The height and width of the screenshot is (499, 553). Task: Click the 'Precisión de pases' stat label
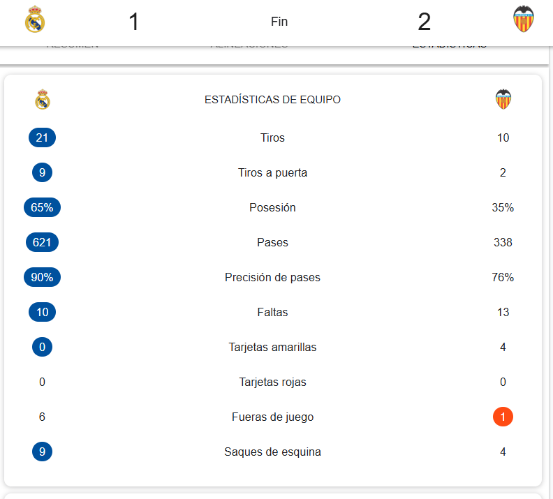pos(272,277)
